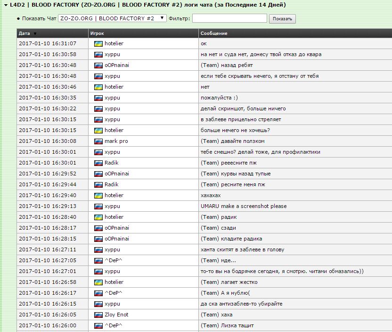Sort the table by the Сообщение column header
Screen dimensions: 392x332
point(214,33)
